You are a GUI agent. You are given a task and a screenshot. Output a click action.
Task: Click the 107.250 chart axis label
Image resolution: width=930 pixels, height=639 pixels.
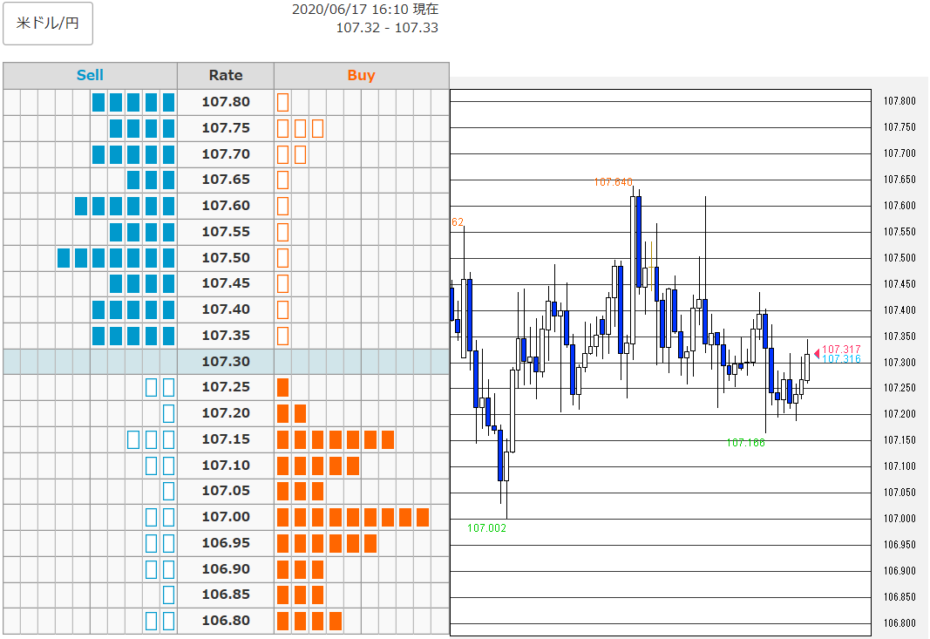pyautogui.click(x=899, y=388)
